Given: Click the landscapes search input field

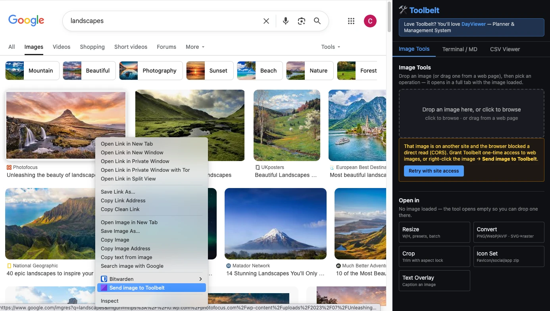Looking at the screenshot, I should coord(163,21).
